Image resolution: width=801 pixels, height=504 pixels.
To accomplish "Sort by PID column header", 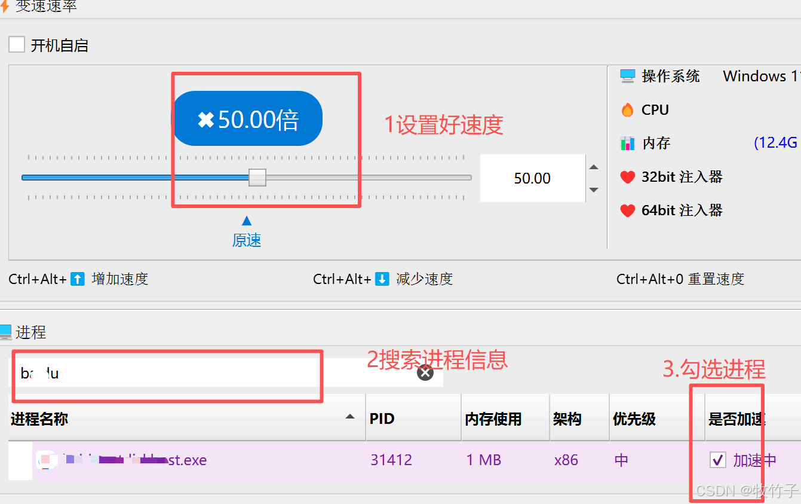I will click(x=413, y=418).
